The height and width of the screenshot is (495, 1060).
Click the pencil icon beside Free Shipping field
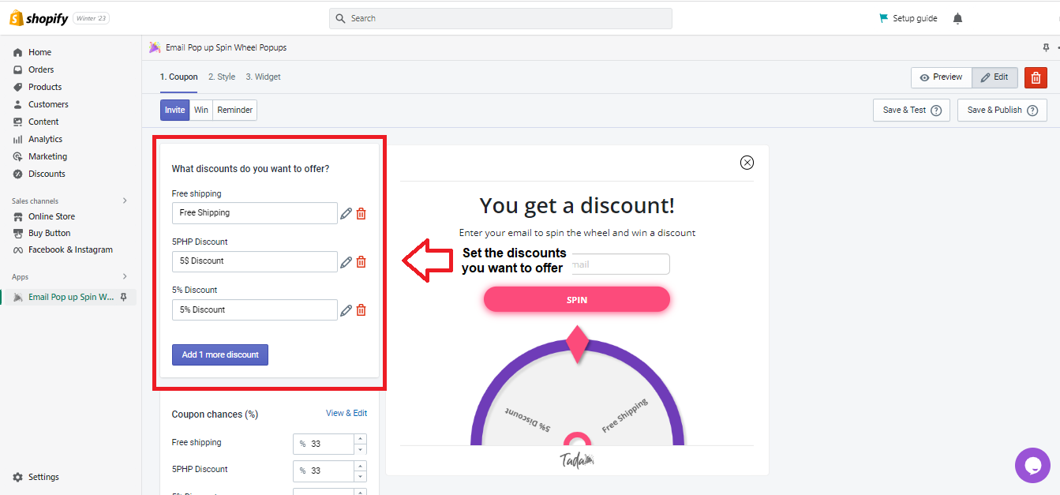click(346, 213)
